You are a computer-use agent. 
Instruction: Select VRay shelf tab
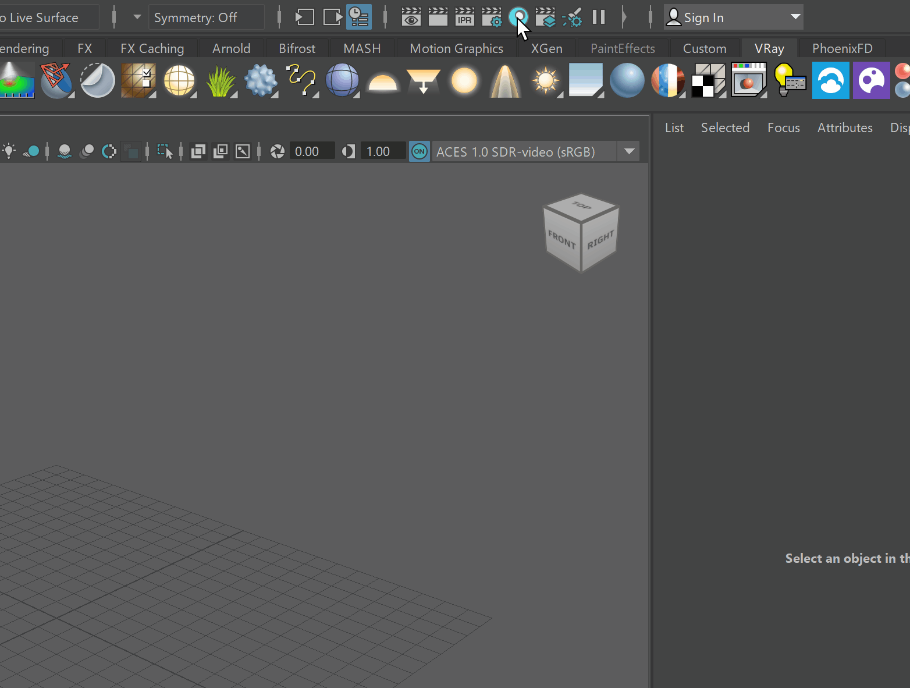(770, 49)
